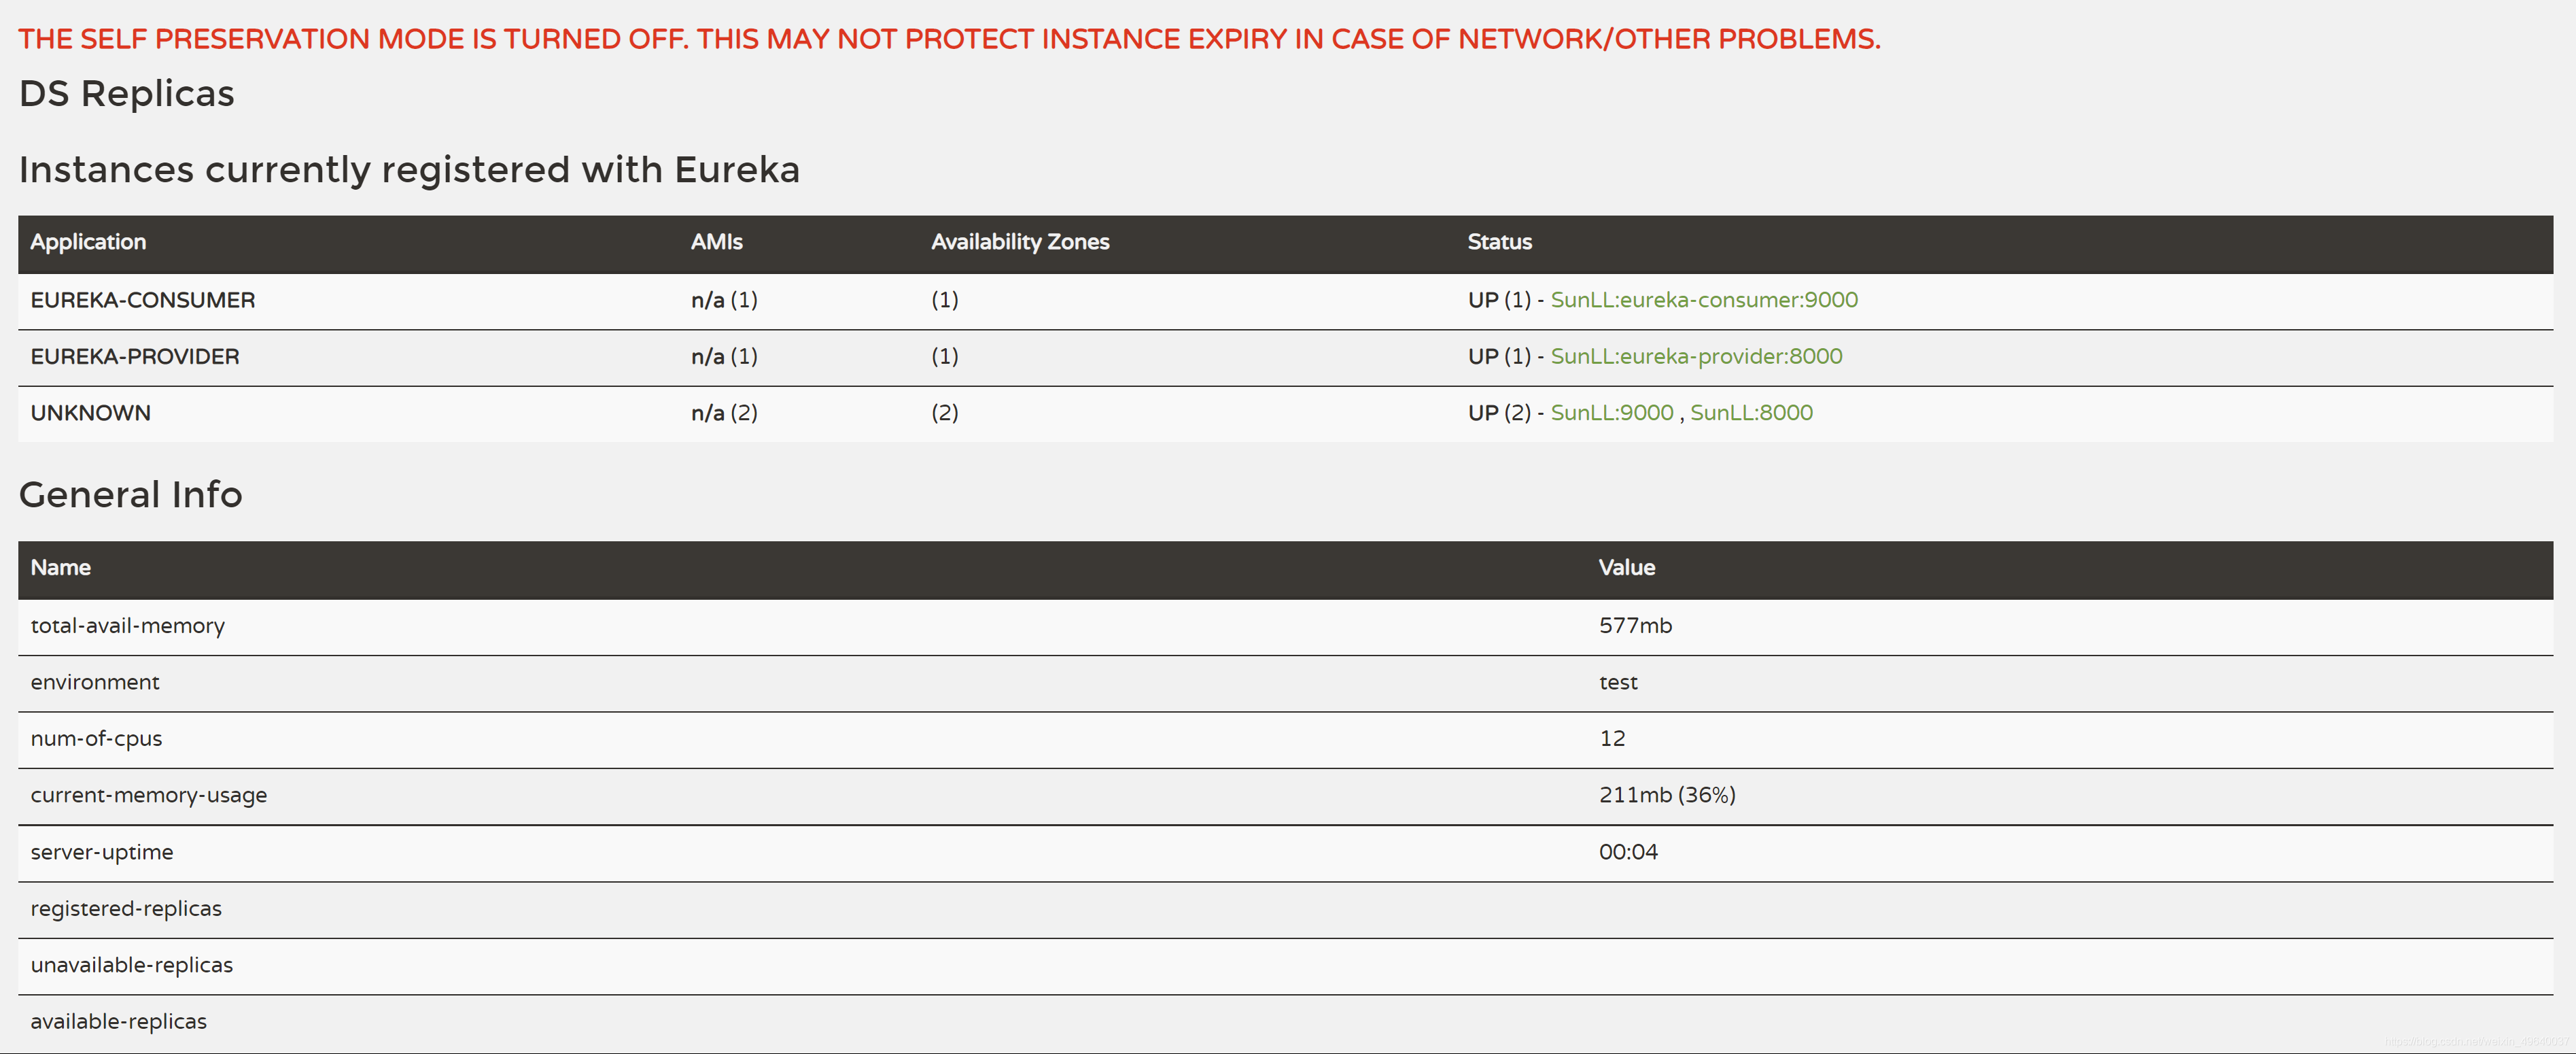Select the EUREKA-CONSUMER application name

point(143,300)
